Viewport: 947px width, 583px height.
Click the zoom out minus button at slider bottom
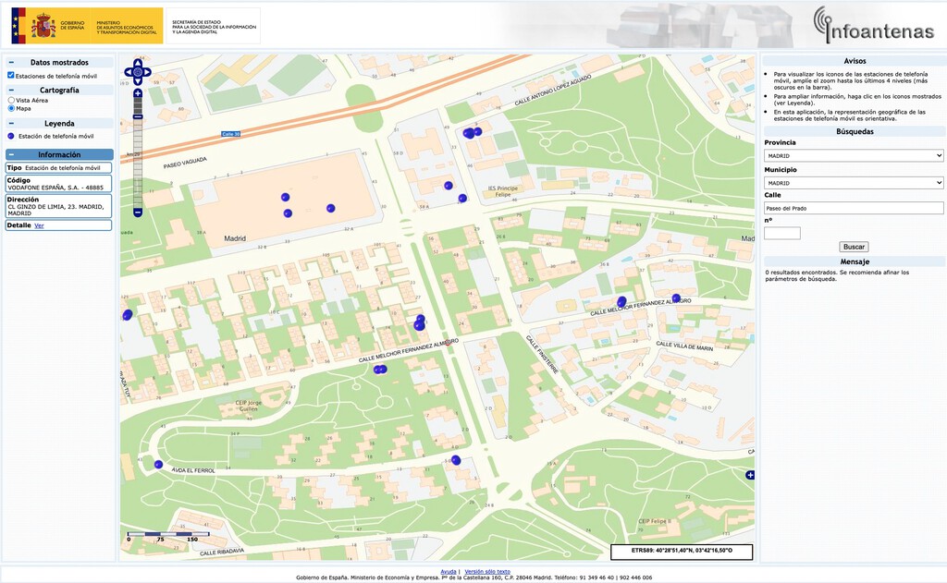138,213
